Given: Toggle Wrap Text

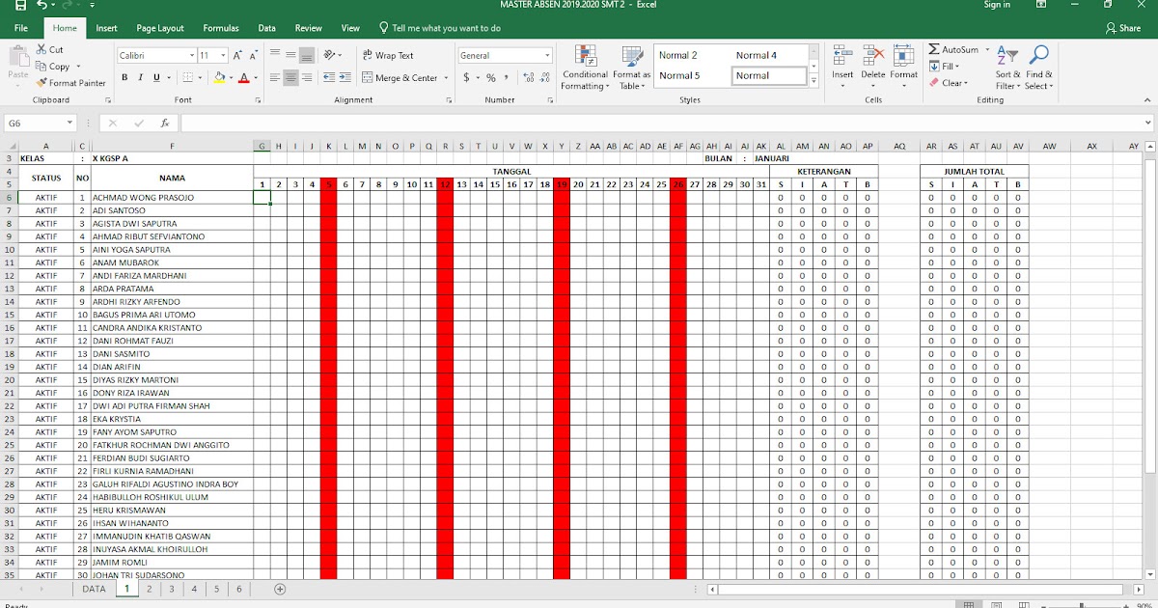Looking at the screenshot, I should click(388, 55).
